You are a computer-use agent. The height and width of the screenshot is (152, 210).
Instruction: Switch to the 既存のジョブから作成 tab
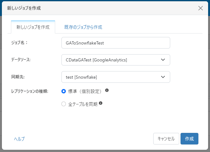(x=83, y=27)
